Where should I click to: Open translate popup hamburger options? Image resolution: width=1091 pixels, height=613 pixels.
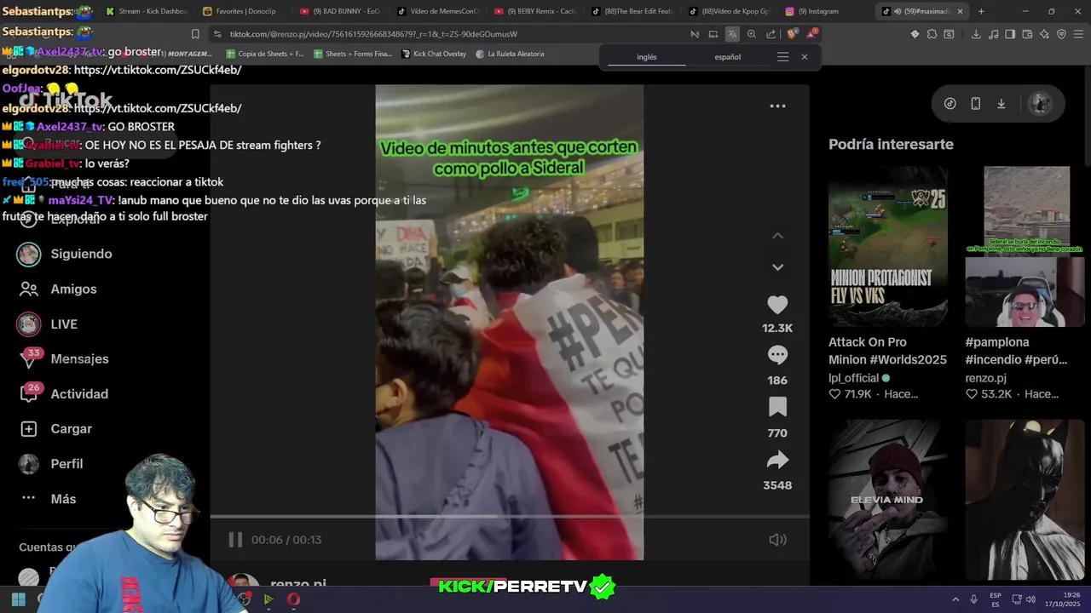coord(782,57)
